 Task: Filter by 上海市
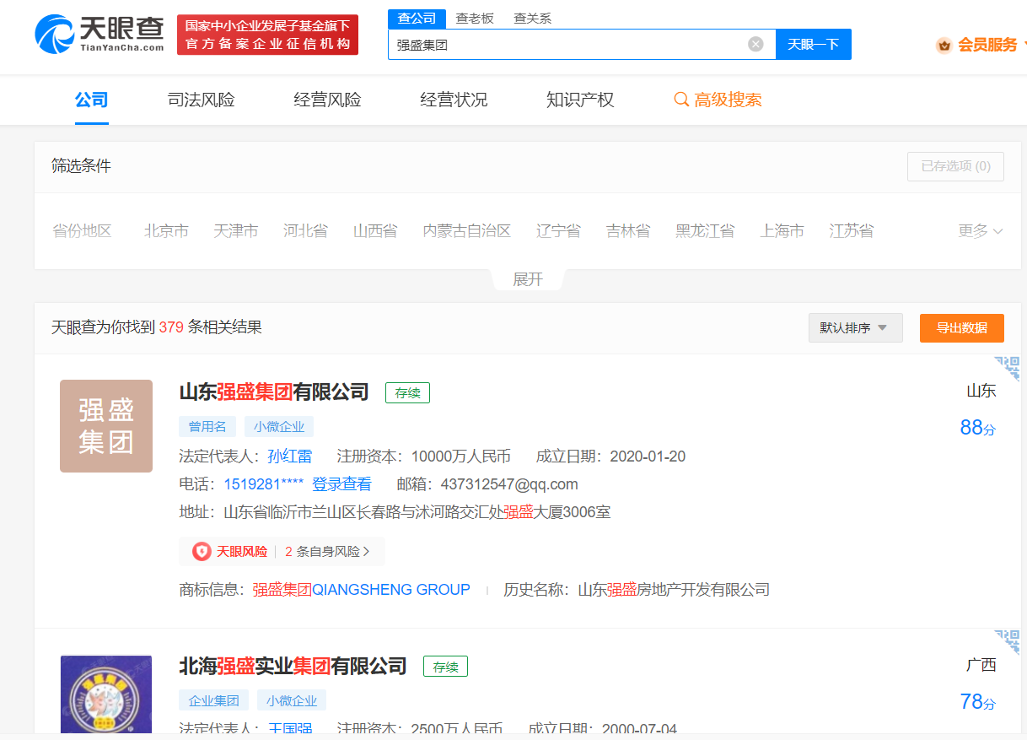pos(782,230)
